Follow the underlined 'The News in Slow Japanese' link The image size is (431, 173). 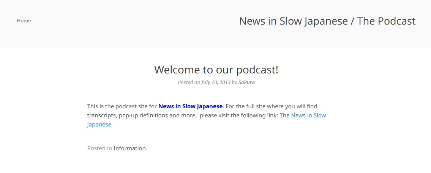pos(303,115)
